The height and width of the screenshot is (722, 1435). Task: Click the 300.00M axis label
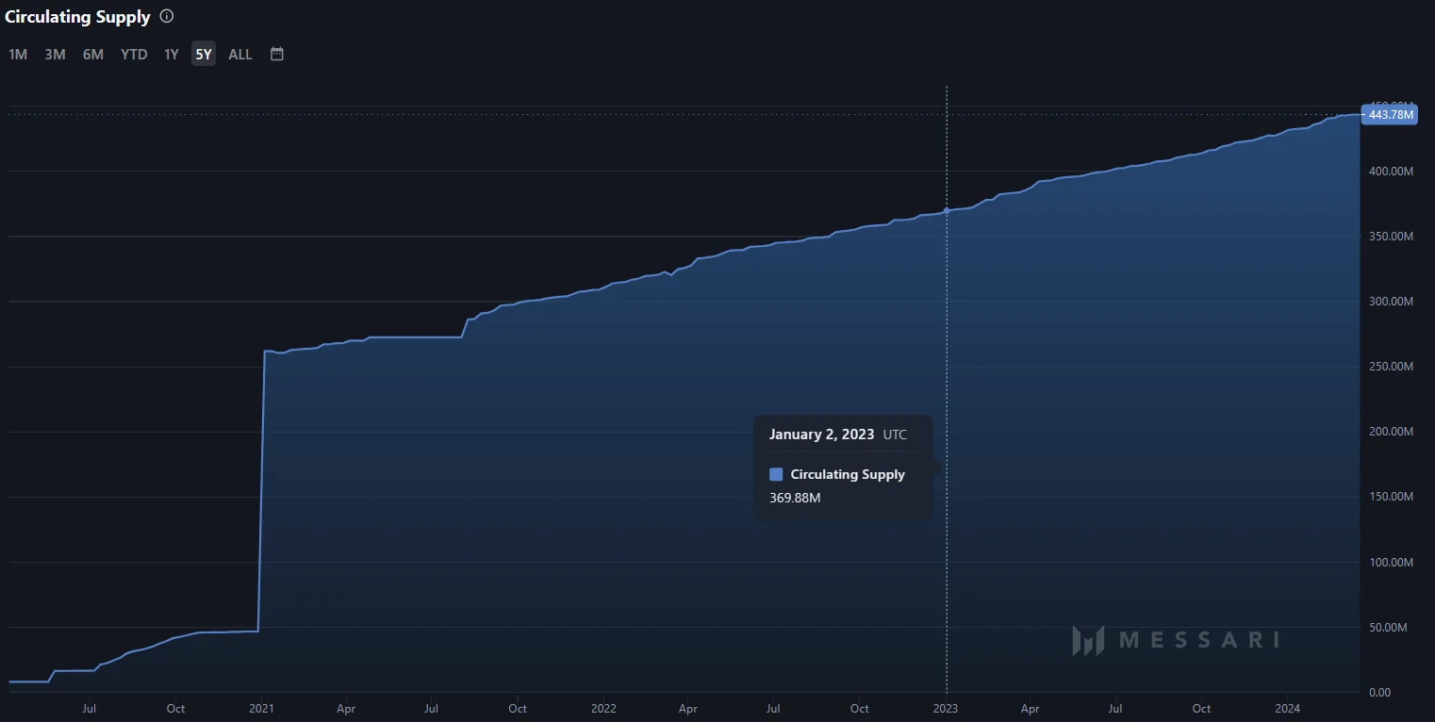[x=1392, y=301]
